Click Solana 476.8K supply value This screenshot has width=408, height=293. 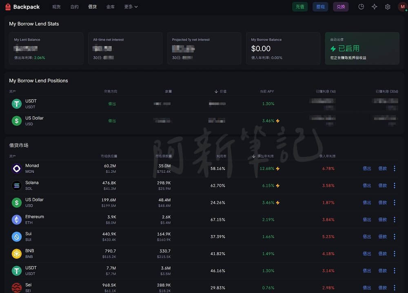coord(109,183)
